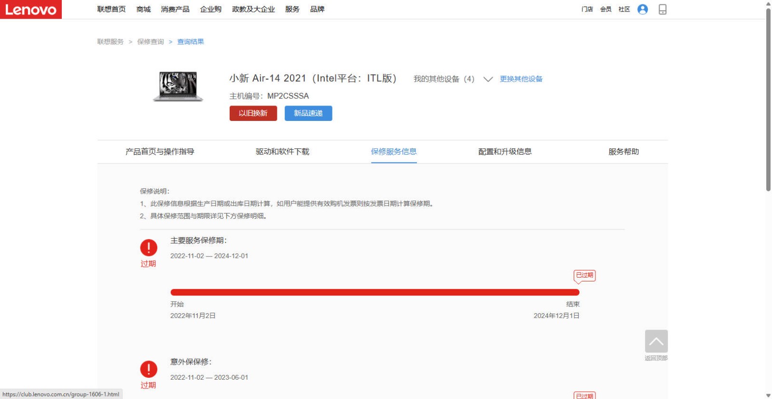Open the 服务 navigation menu
772x399 pixels.
click(x=292, y=9)
